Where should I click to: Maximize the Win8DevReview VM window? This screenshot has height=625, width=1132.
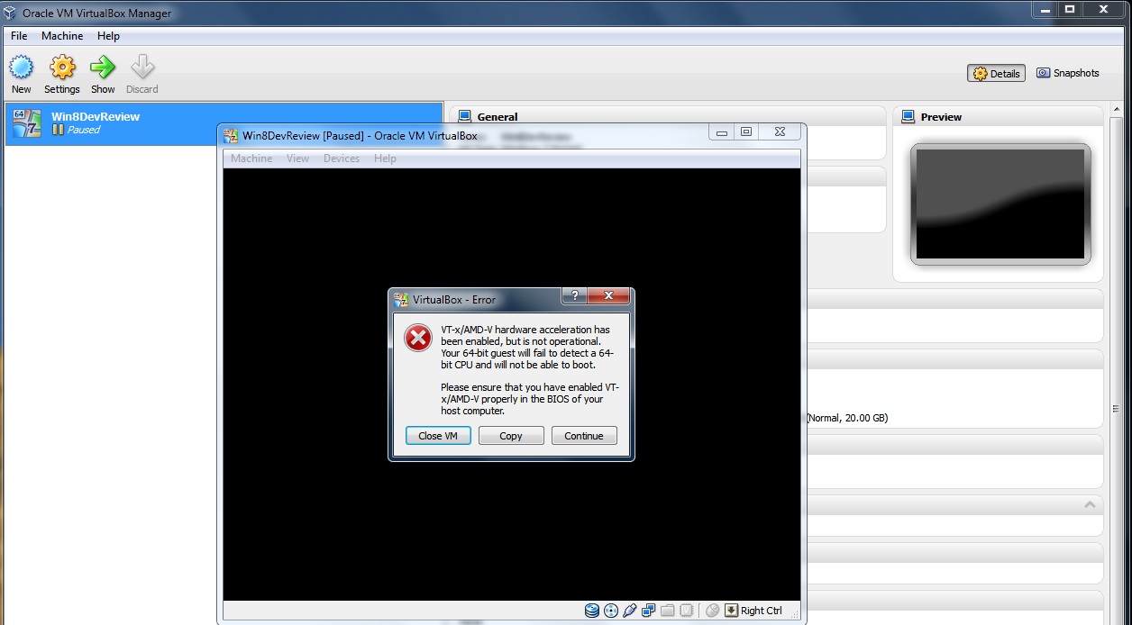pos(746,132)
